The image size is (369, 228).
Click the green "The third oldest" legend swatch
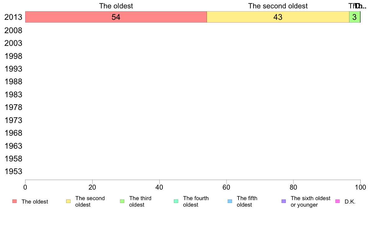(x=122, y=201)
